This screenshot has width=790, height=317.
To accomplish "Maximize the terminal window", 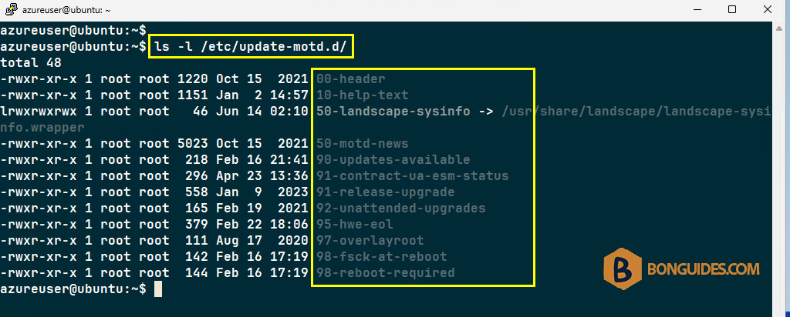I will pyautogui.click(x=732, y=9).
